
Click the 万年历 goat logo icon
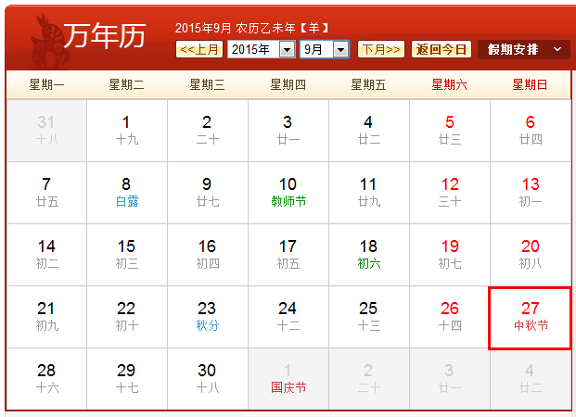[48, 41]
